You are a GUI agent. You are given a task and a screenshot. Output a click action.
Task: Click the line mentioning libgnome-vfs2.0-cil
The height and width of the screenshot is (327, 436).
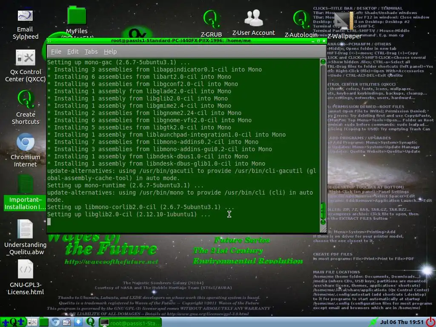click(149, 120)
